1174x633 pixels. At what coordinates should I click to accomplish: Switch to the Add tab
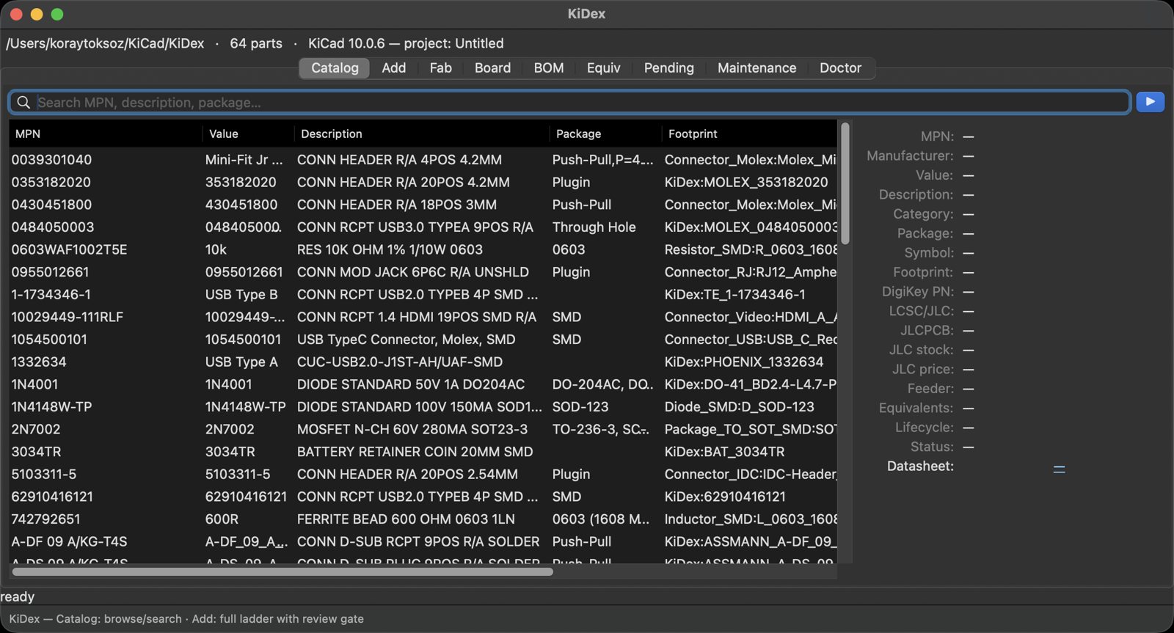pyautogui.click(x=393, y=67)
